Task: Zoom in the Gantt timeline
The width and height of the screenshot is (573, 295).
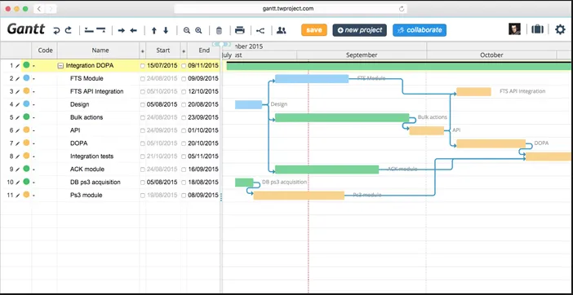Action: [198, 31]
